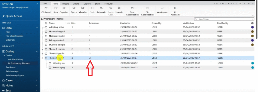This screenshot has width=258, height=92.
Task: Open Relationship Types in sidebar
Action: point(15,75)
